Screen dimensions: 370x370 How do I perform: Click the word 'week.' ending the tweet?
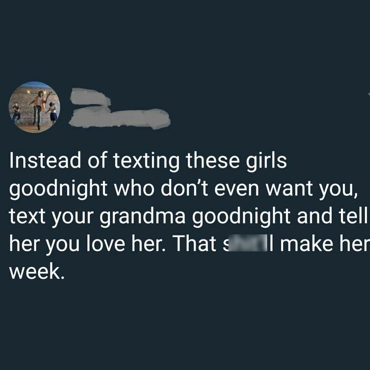pos(36,273)
